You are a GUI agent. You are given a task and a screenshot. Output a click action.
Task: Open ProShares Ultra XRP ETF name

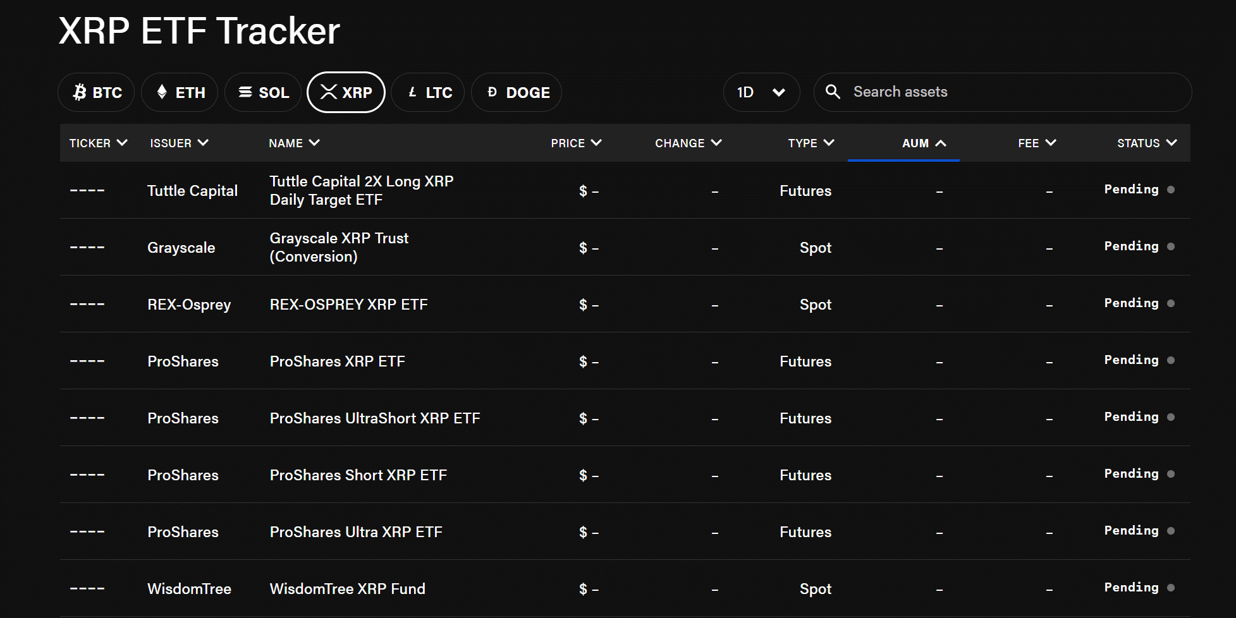(356, 532)
